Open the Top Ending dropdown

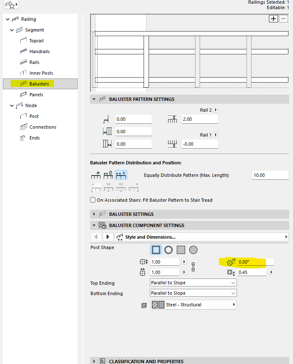click(193, 283)
